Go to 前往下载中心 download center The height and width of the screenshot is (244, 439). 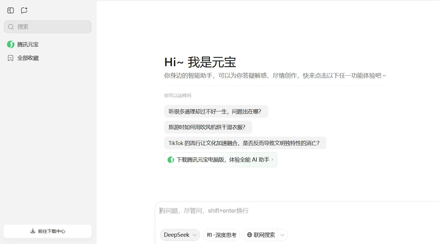48,231
